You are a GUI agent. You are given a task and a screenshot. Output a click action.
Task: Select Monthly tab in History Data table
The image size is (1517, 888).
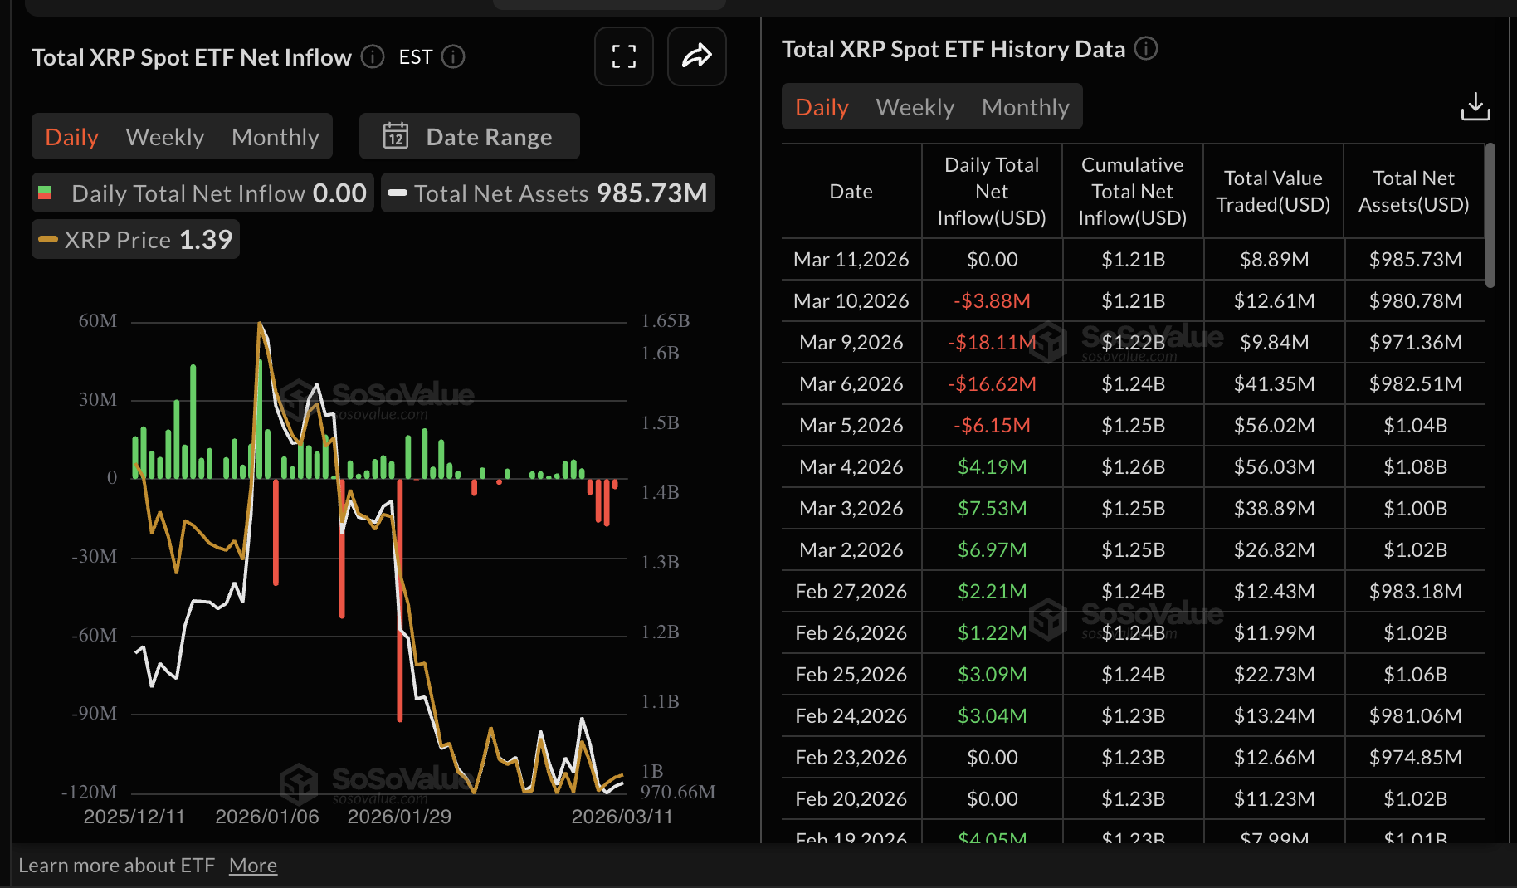coord(1025,107)
